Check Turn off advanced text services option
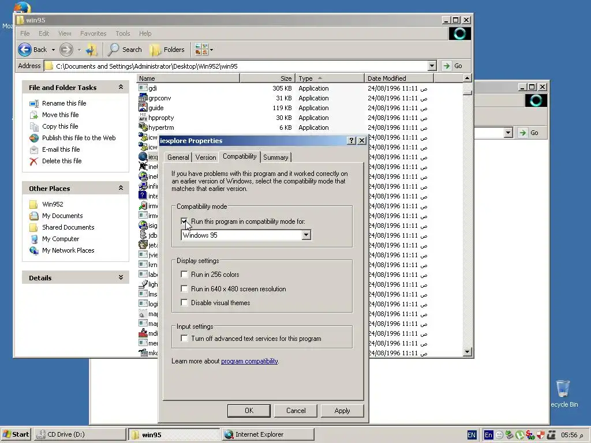 (184, 338)
